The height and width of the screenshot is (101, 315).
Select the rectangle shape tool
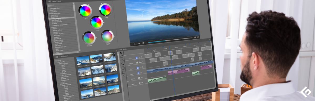pyautogui.click(x=123, y=72)
